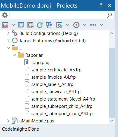This screenshot has width=118, height=137.
Task: Select Build Configurations (Debug) tree item
Action: pos(49,33)
